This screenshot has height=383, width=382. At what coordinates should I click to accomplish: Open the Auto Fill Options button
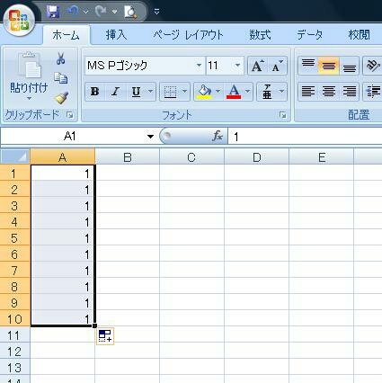(x=105, y=336)
